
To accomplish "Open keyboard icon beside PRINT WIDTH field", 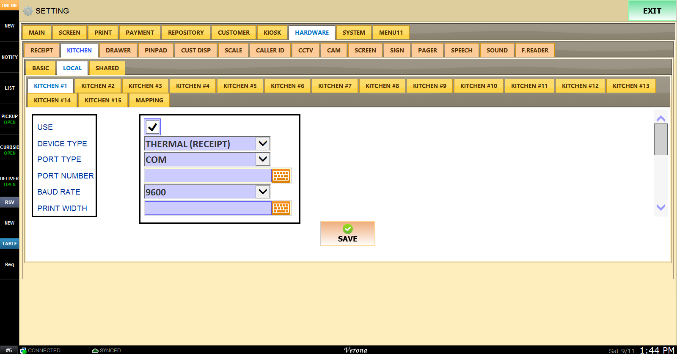I will 281,208.
